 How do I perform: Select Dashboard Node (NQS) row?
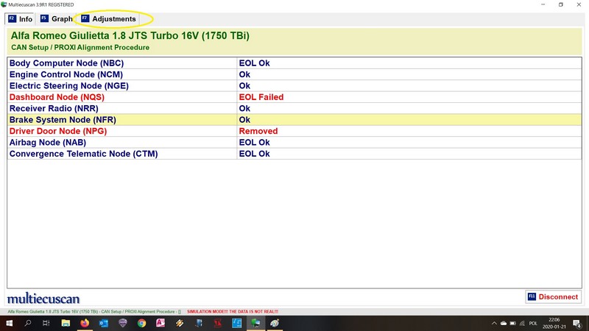click(294, 97)
